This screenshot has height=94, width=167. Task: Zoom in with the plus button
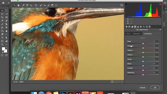[x=16, y=82]
